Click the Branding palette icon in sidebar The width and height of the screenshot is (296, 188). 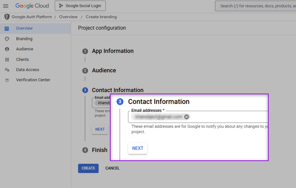[x=7, y=39]
